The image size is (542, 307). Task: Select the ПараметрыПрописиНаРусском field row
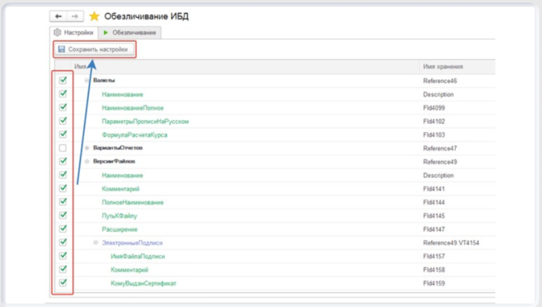(x=145, y=122)
